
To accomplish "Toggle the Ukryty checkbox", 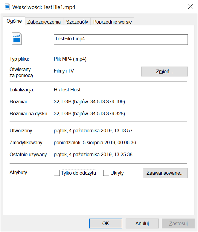I will (106, 173).
